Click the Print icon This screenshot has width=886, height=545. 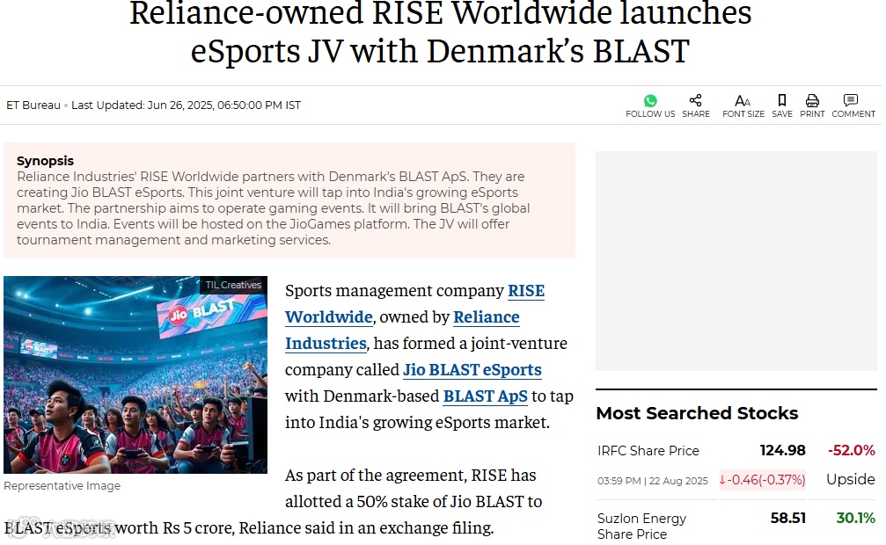(x=812, y=100)
